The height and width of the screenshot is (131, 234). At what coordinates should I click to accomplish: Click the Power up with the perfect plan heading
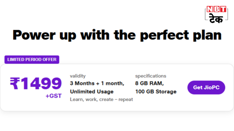pos(117,35)
